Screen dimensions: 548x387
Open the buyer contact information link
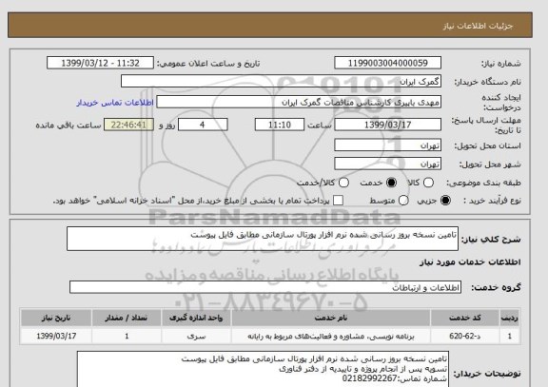tap(115, 103)
